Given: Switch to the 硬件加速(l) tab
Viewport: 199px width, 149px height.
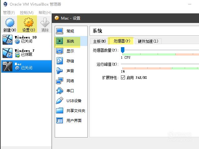Looking at the screenshot, I should (148, 41).
